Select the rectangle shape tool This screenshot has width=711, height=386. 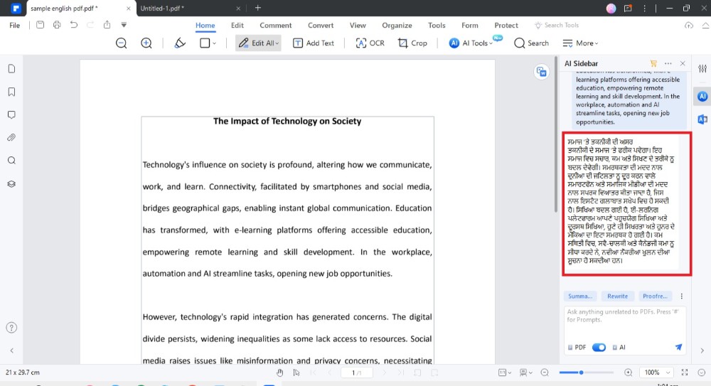click(205, 43)
